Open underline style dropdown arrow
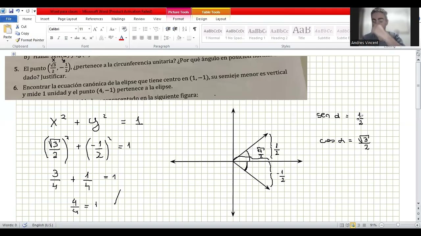The image size is (421, 236). 71,38
